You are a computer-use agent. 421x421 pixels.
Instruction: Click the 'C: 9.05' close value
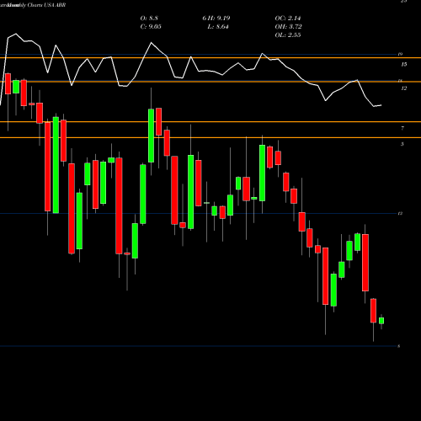(x=151, y=27)
